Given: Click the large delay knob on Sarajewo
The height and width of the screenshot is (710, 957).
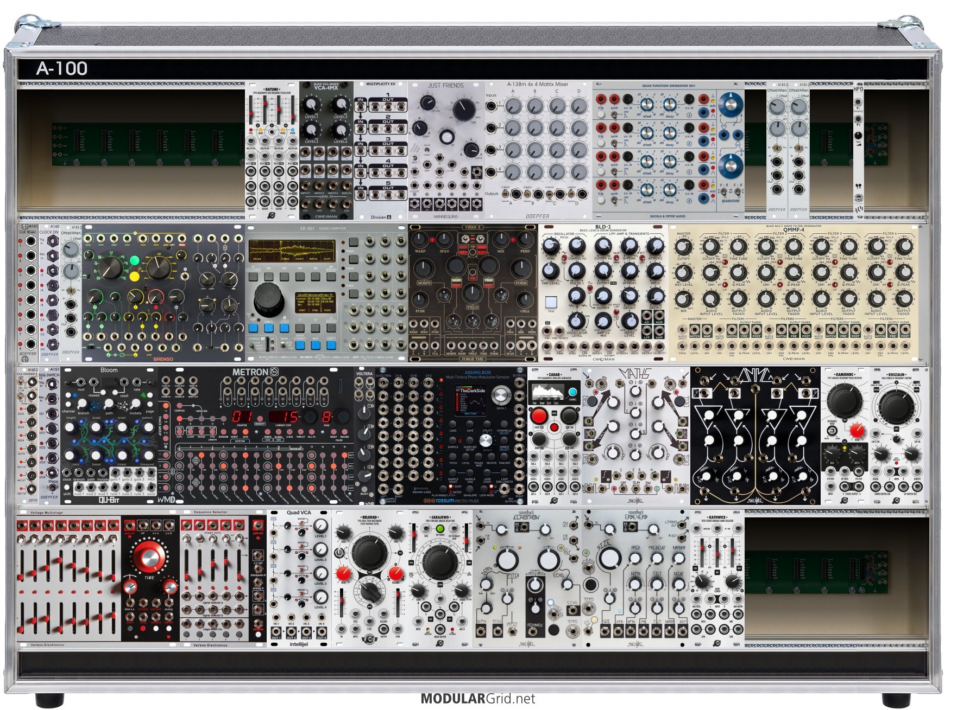Looking at the screenshot, I should coord(440,562).
